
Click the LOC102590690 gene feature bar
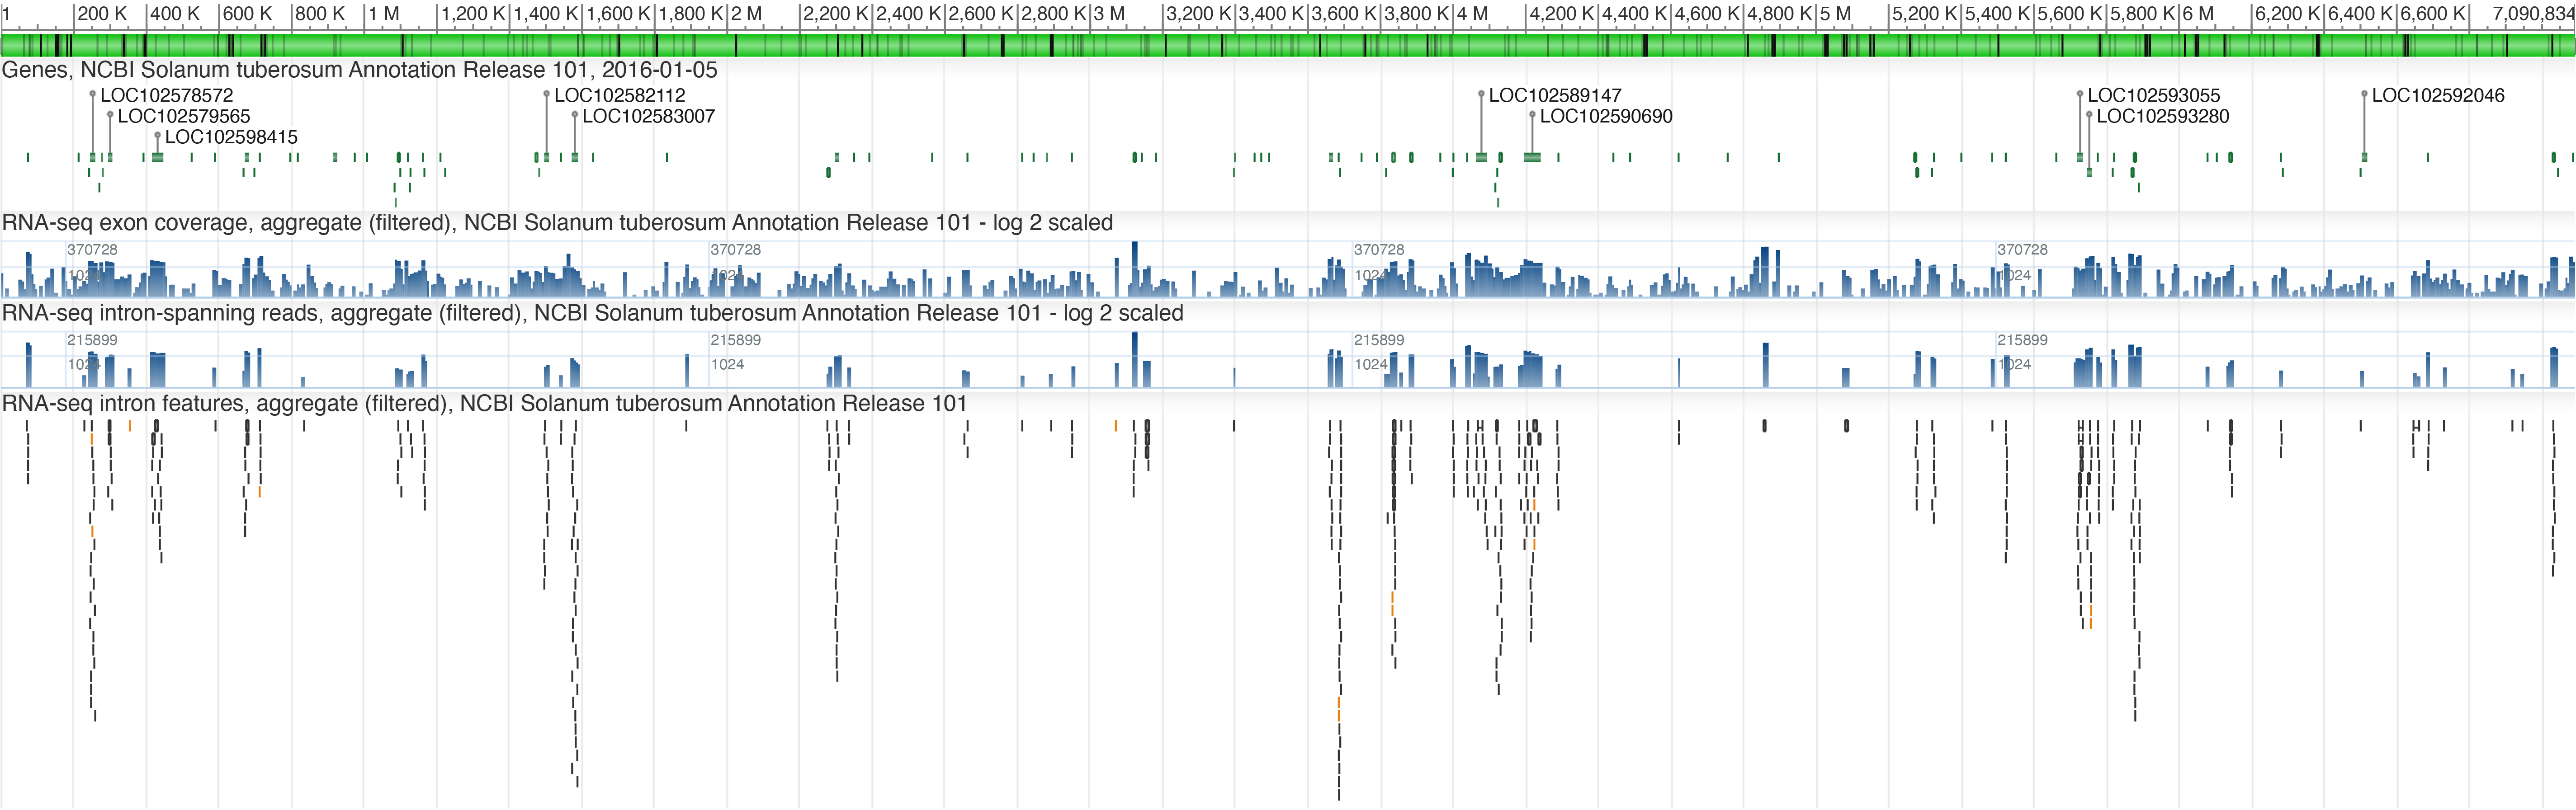[x=1532, y=157]
